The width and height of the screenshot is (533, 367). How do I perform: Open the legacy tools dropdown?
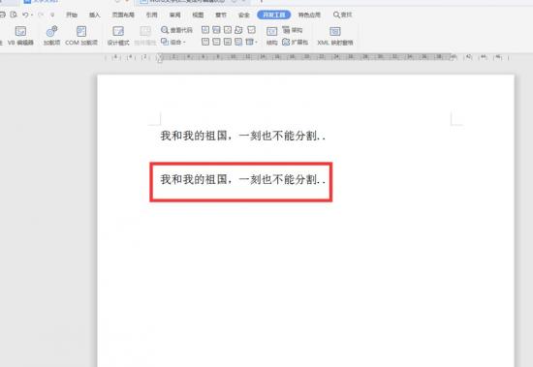tap(252, 42)
